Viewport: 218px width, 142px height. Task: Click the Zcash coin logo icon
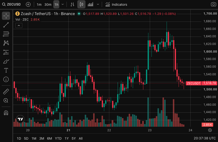pos(18,14)
